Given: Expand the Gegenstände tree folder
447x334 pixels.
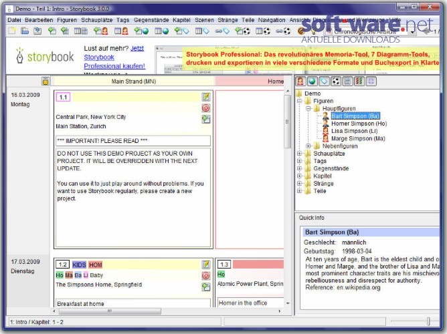Looking at the screenshot, I should 299,168.
